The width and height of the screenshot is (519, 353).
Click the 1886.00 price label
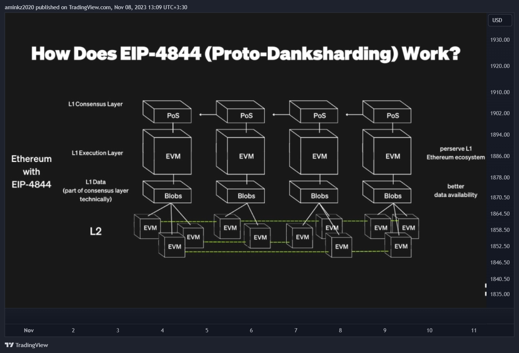coord(500,156)
